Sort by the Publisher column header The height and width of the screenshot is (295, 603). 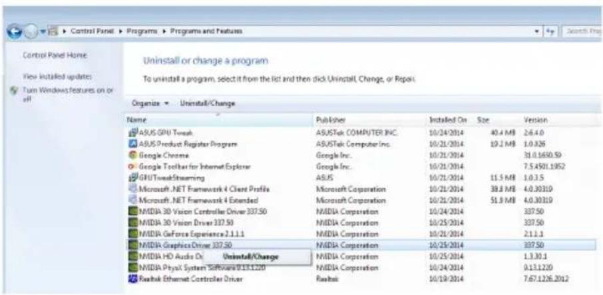(x=370, y=121)
